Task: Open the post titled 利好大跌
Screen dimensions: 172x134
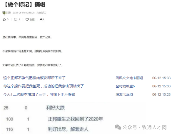Action: pos(55,108)
